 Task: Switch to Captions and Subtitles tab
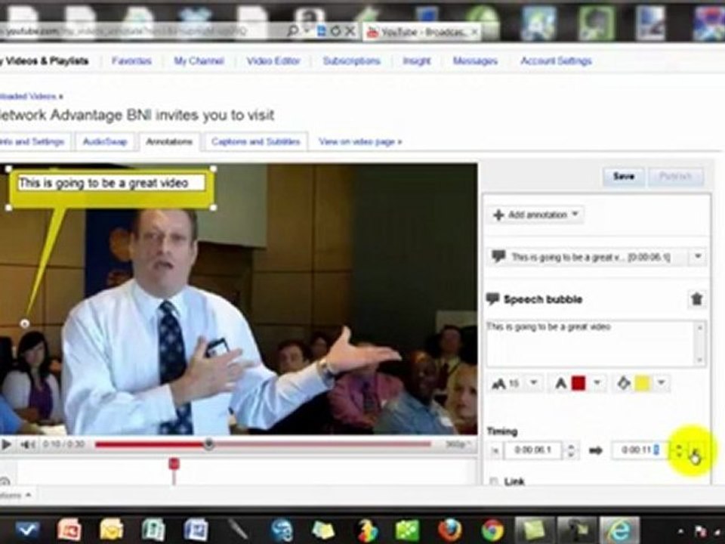coord(256,141)
